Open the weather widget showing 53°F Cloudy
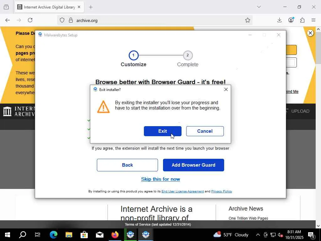 (x=231, y=235)
